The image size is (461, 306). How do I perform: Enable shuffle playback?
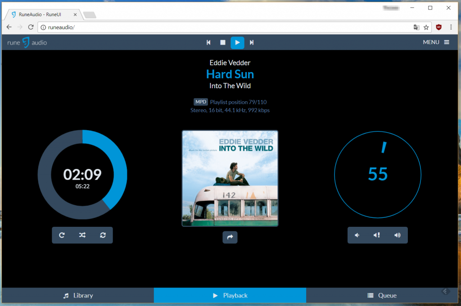coord(82,235)
